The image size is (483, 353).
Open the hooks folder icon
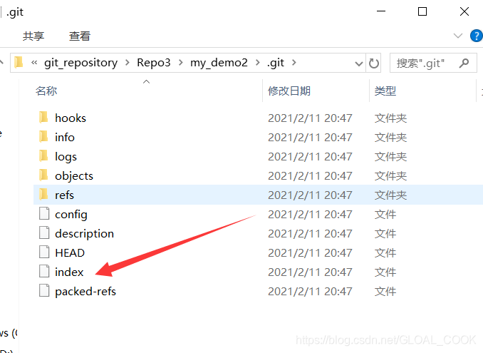43,118
